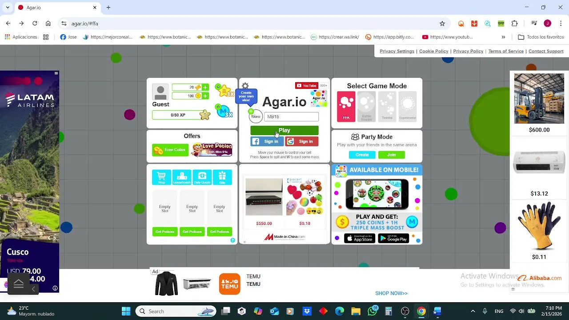The width and height of the screenshot is (569, 320).
Task: Join a party with the Join button
Action: [391, 155]
